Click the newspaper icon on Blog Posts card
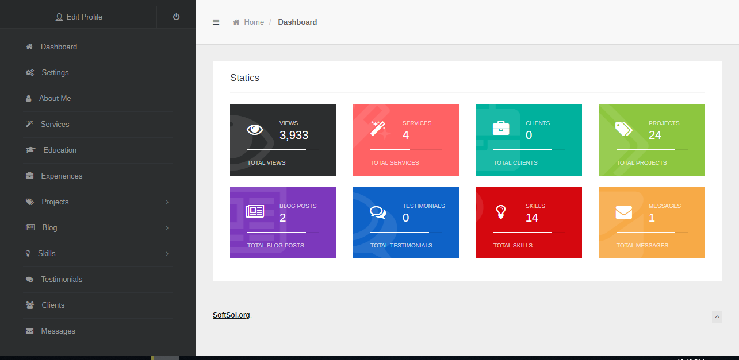This screenshot has width=739, height=360. coord(255,211)
